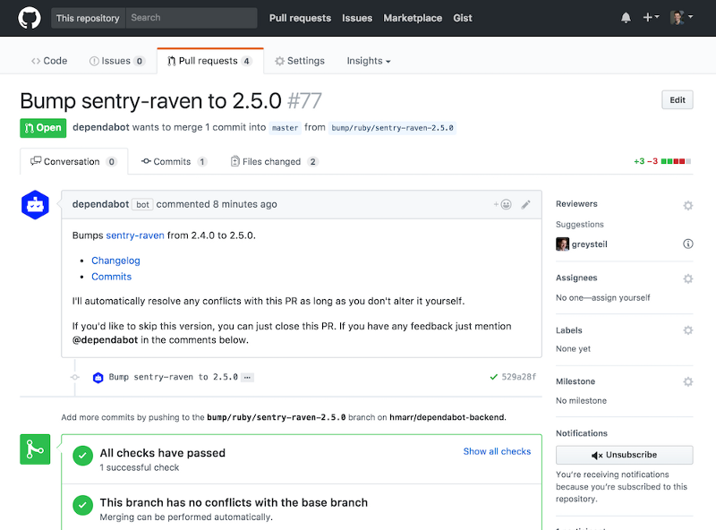This screenshot has height=530, width=716.
Task: Click Show all checks
Action: (497, 451)
